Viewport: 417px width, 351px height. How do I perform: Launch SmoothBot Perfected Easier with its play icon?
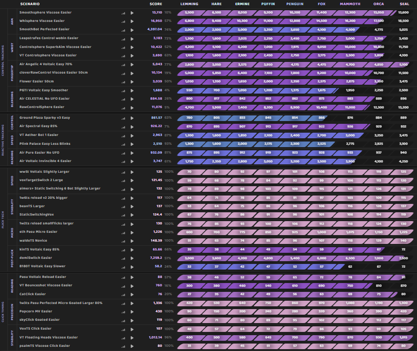[132, 30]
